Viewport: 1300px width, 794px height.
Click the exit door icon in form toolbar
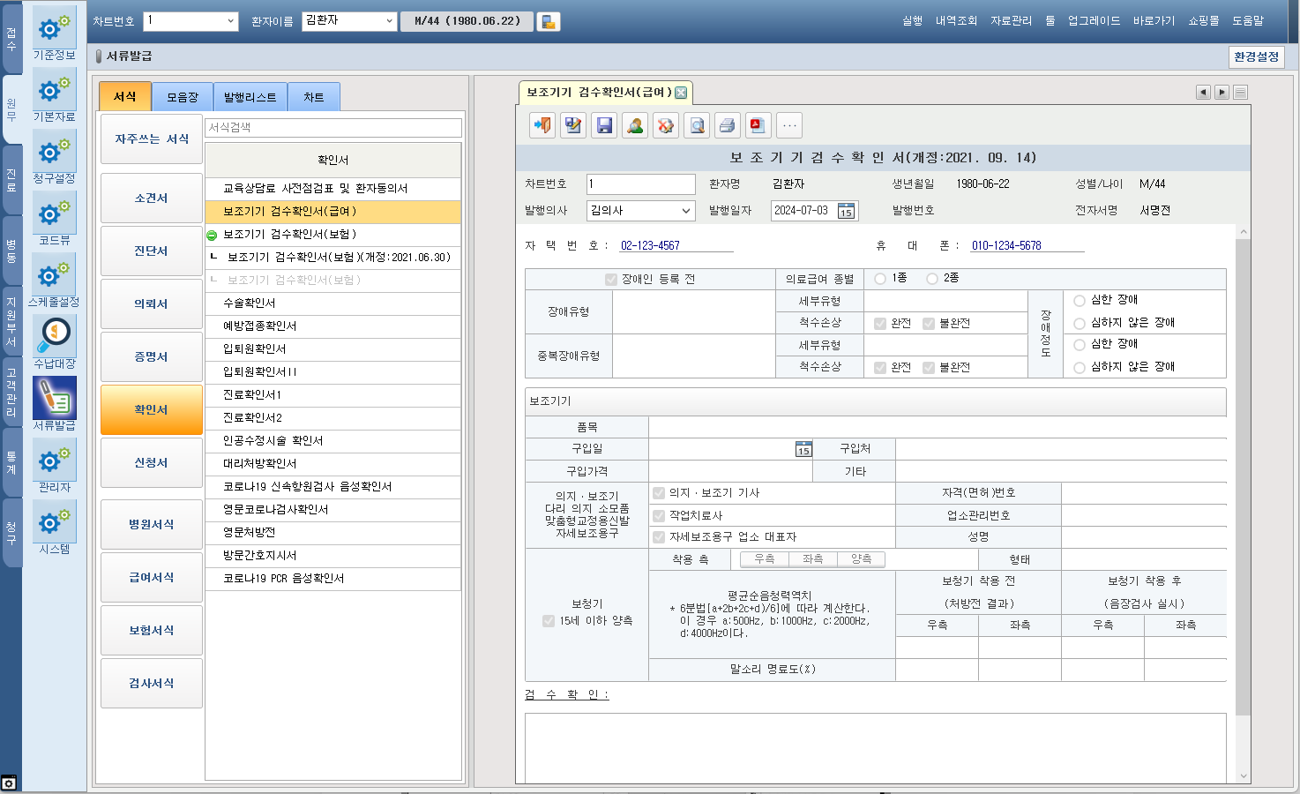pyautogui.click(x=542, y=125)
